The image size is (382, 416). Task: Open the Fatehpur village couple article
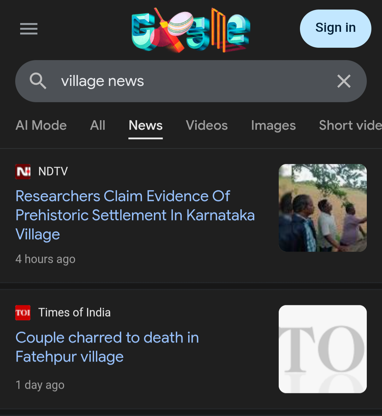[107, 347]
